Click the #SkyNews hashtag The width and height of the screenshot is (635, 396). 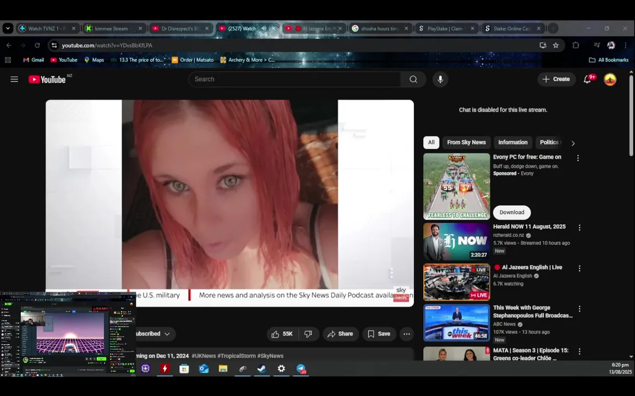pyautogui.click(x=270, y=356)
